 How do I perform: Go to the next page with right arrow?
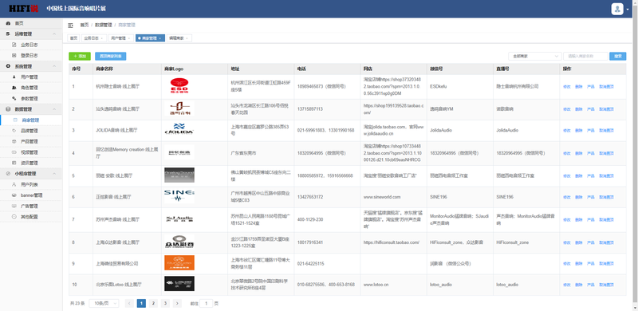(x=177, y=303)
